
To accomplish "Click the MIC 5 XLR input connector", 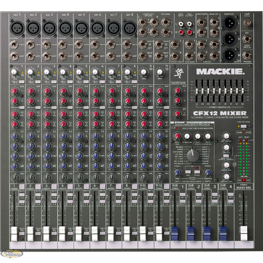I will (x=82, y=28).
